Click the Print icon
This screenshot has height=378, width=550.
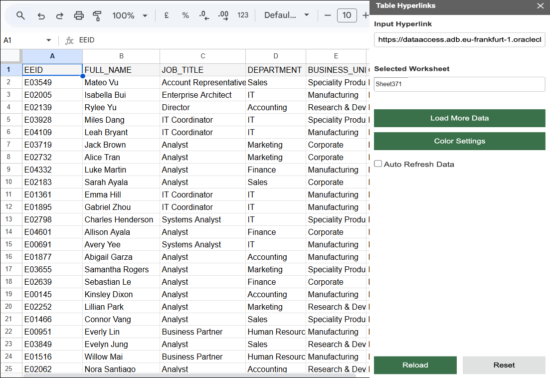coord(78,15)
